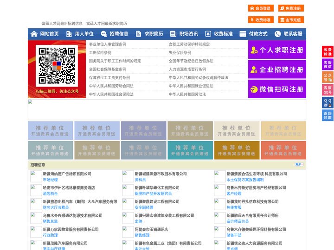This screenshot has width=334, height=250.
Task: Click 个人求职注册 purple button
Action: [277, 50]
